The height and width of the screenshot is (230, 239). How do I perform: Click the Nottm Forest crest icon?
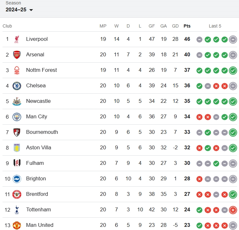click(17, 70)
